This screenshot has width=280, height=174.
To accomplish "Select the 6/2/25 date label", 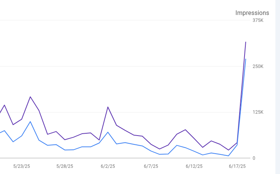I will pyautogui.click(x=108, y=166).
